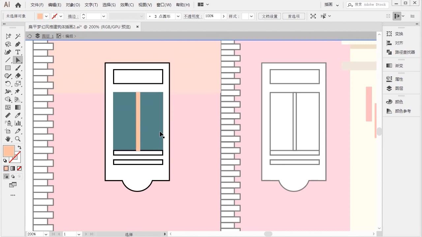
Task: Set paint type to Gradient
Action: coord(13,168)
